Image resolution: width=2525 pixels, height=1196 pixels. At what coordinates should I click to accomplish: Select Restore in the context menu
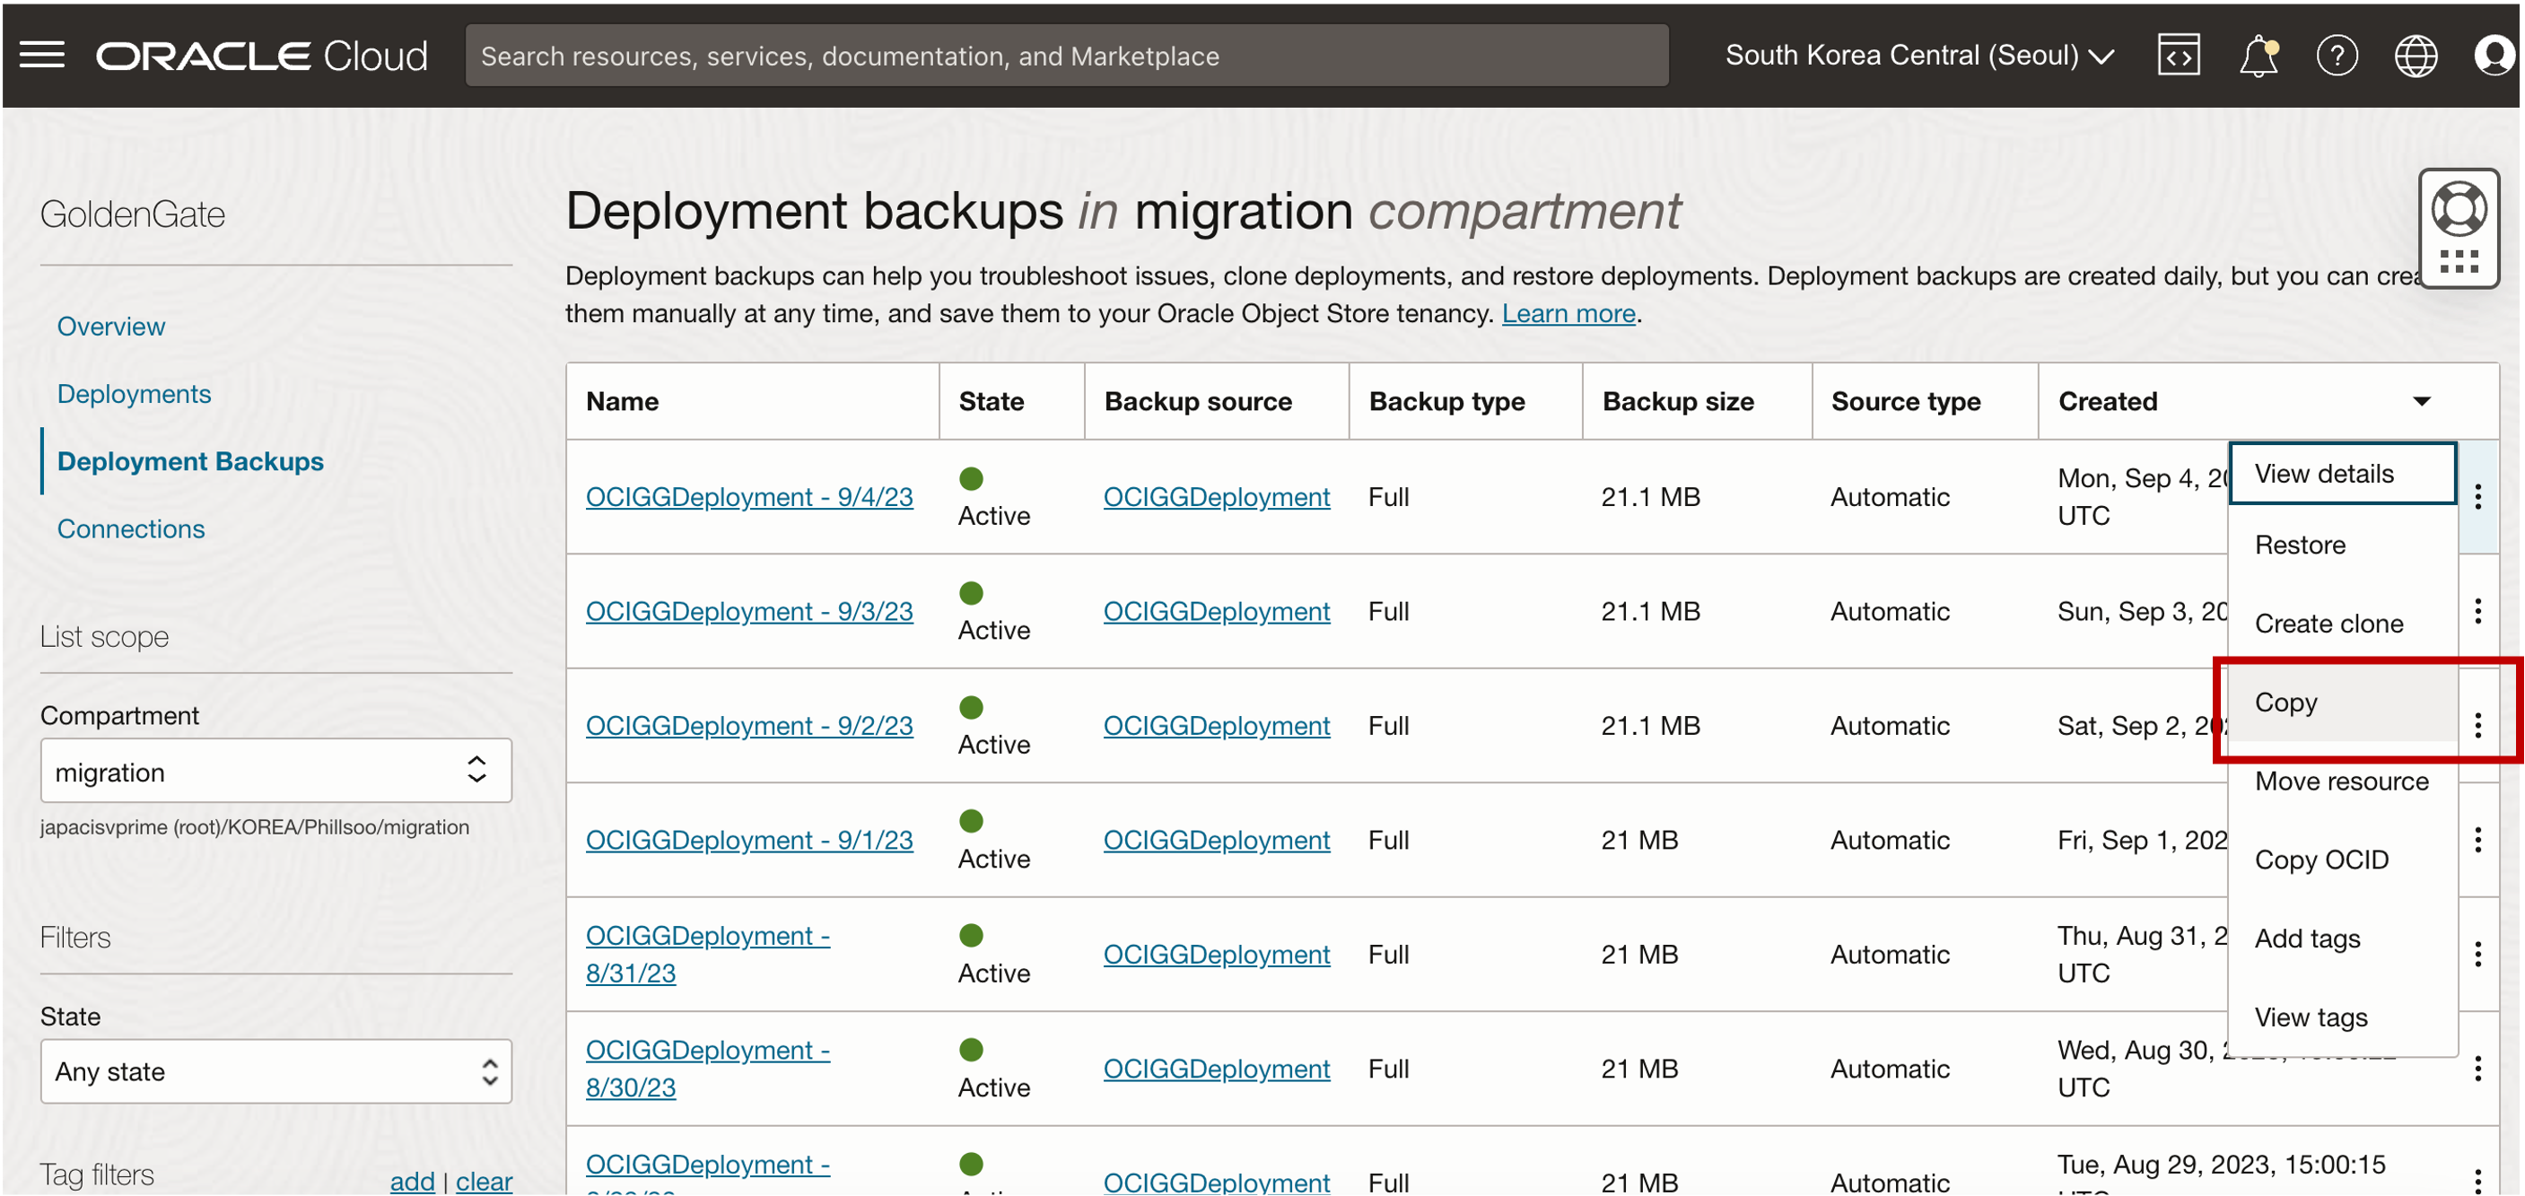tap(2343, 546)
